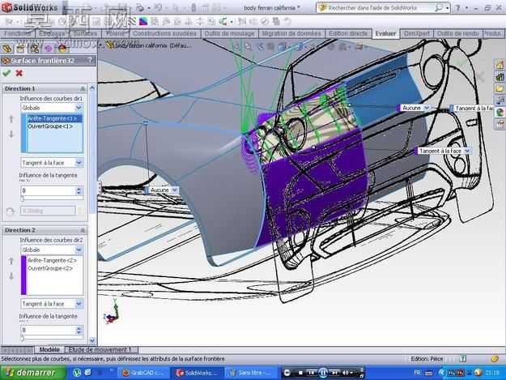The image size is (506, 380).
Task: Click the search magnifier in help box
Action: tap(439, 8)
